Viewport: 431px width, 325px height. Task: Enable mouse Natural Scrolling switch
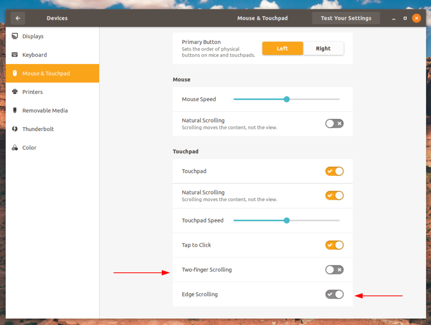click(334, 124)
